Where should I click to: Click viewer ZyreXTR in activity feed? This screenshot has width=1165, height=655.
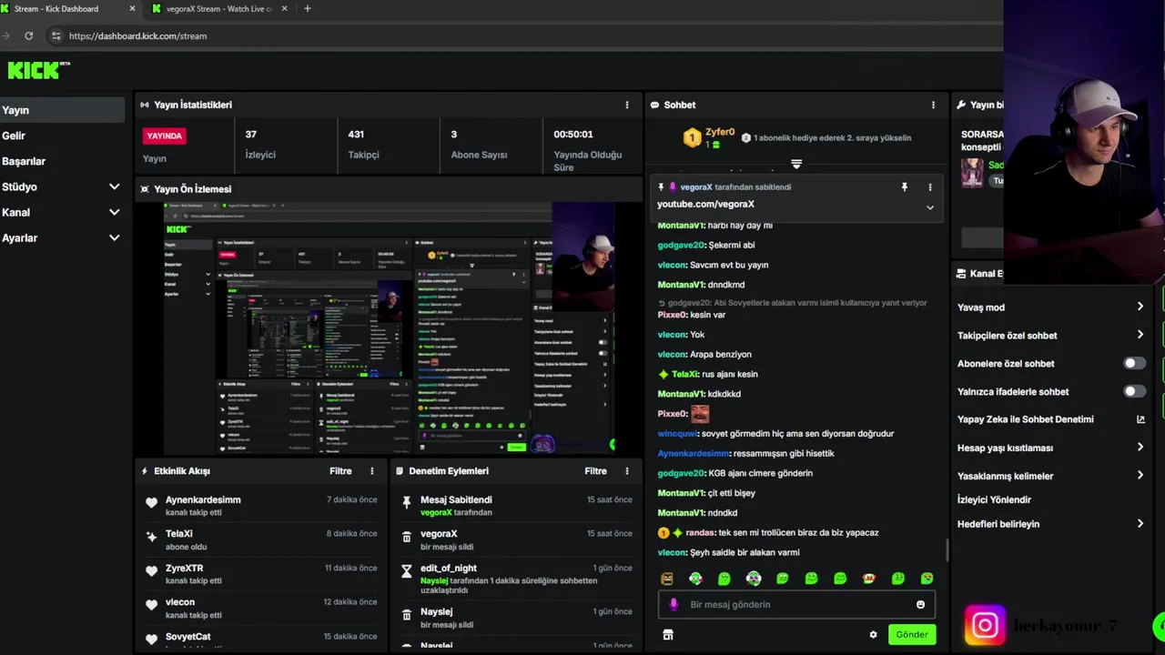(x=184, y=568)
